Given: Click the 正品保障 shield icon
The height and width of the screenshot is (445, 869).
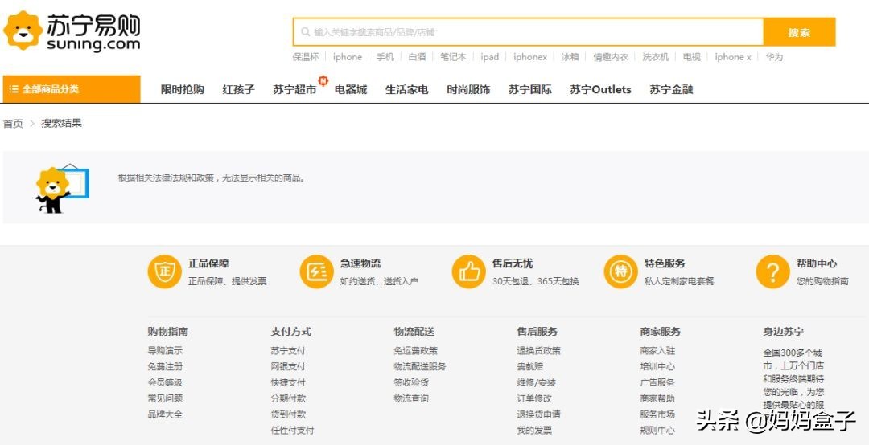Looking at the screenshot, I should pos(164,271).
